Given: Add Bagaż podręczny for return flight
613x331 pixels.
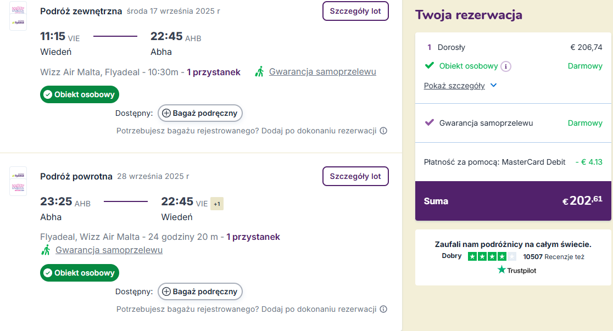Looking at the screenshot, I should pyautogui.click(x=200, y=291).
